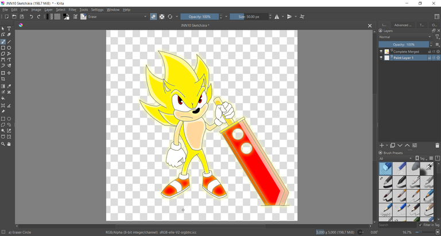Select the Elliptical Selection tool

pyautogui.click(x=9, y=119)
